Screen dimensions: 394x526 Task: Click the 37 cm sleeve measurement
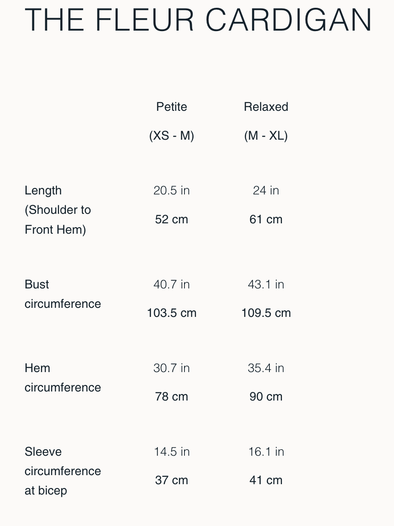(x=172, y=480)
